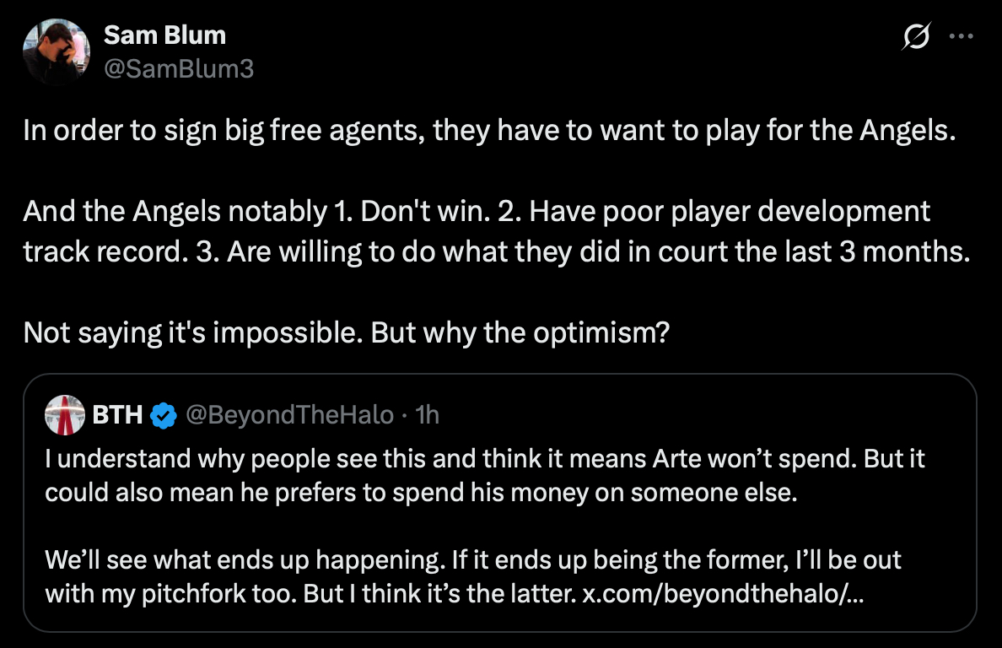Open the @SamBlum3 handle link
The width and height of the screenshot is (1002, 648).
pyautogui.click(x=178, y=68)
